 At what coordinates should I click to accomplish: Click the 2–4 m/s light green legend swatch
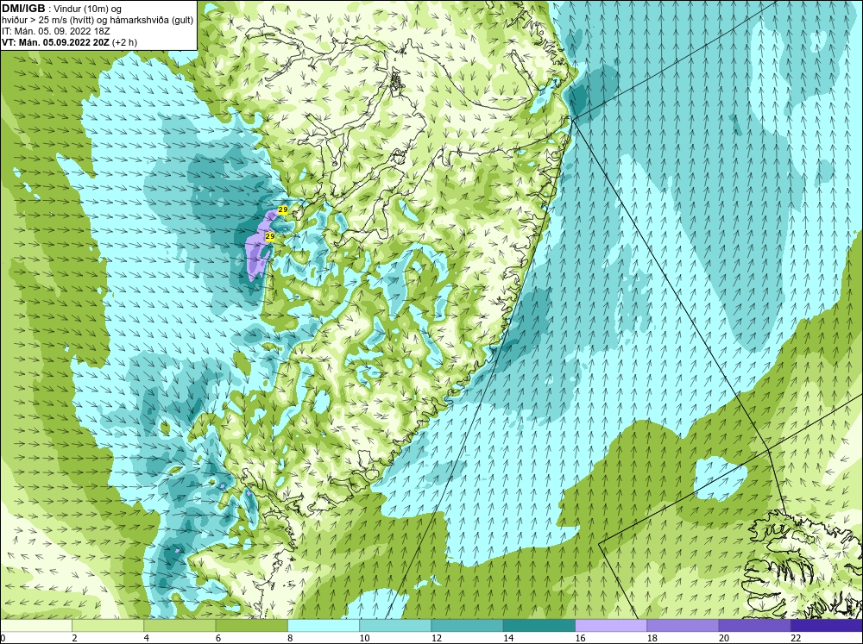(108, 625)
